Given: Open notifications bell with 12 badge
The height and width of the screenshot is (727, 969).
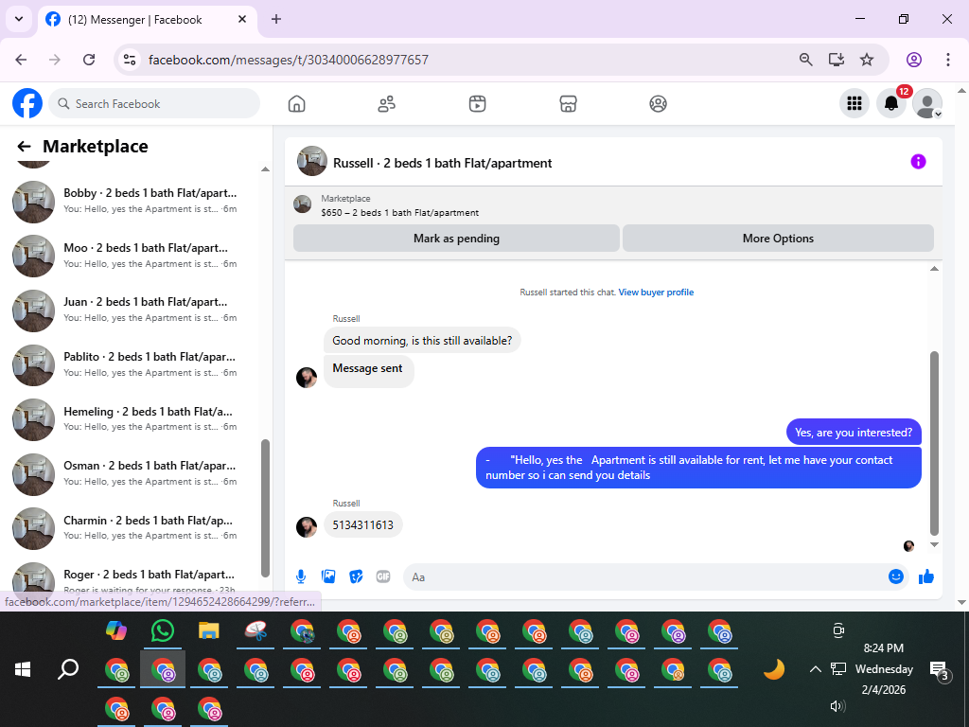Looking at the screenshot, I should click(x=891, y=103).
